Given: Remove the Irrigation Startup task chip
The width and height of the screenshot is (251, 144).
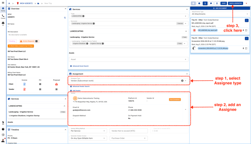Looking at the screenshot, I should click(103, 44).
